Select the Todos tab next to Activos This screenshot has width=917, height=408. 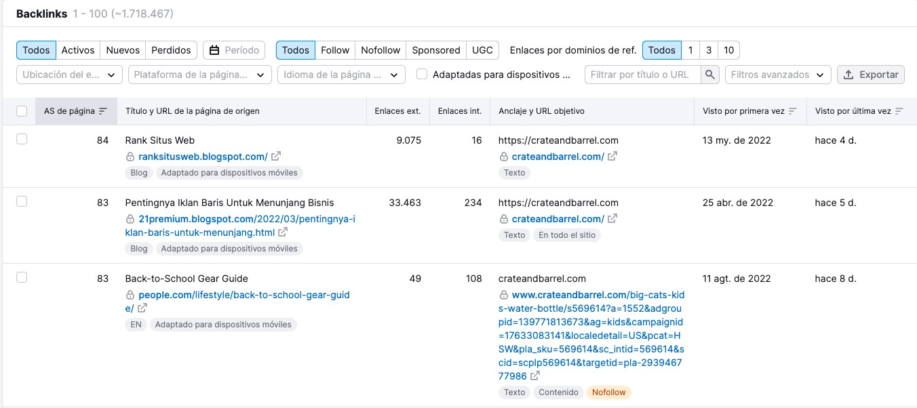point(36,50)
